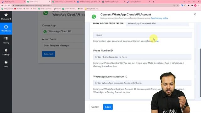The image size is (201, 113).
Task: Edit the New Connection Name field
Action: tap(157, 24)
